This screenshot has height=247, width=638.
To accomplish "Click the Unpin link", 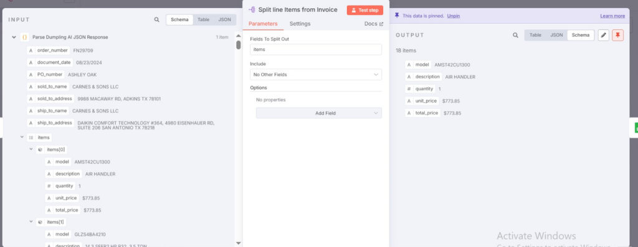I will 454,16.
